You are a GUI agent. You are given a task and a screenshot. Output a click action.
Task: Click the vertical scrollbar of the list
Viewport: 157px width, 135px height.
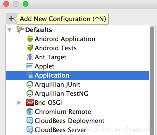(152, 81)
